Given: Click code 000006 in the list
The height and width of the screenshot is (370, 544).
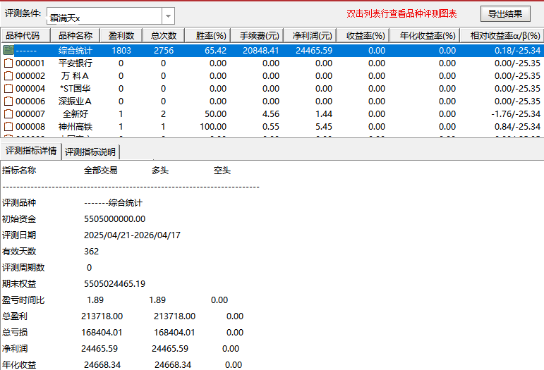Looking at the screenshot, I should pos(30,101).
